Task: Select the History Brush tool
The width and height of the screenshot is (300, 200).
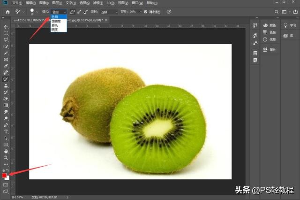Action: 6,92
